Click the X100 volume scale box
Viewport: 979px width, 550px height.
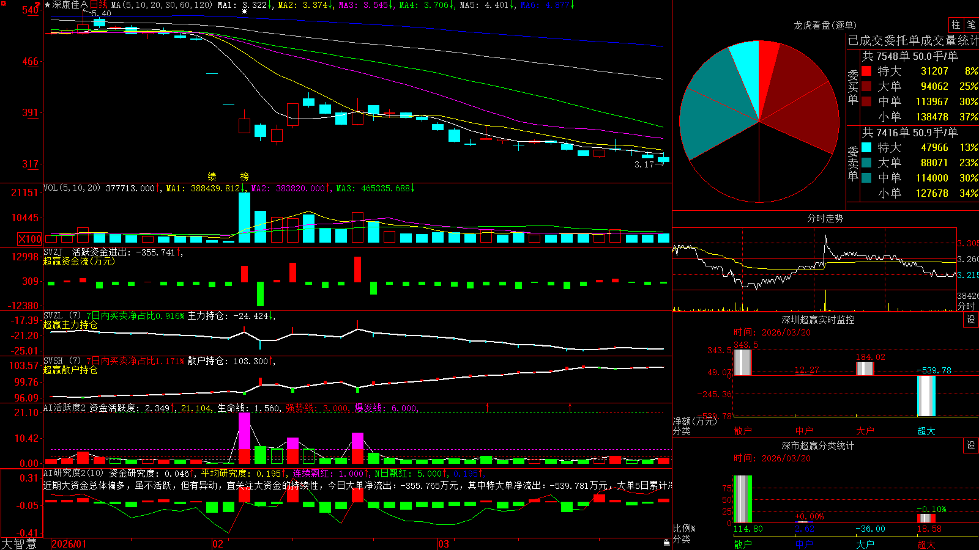tap(30, 239)
